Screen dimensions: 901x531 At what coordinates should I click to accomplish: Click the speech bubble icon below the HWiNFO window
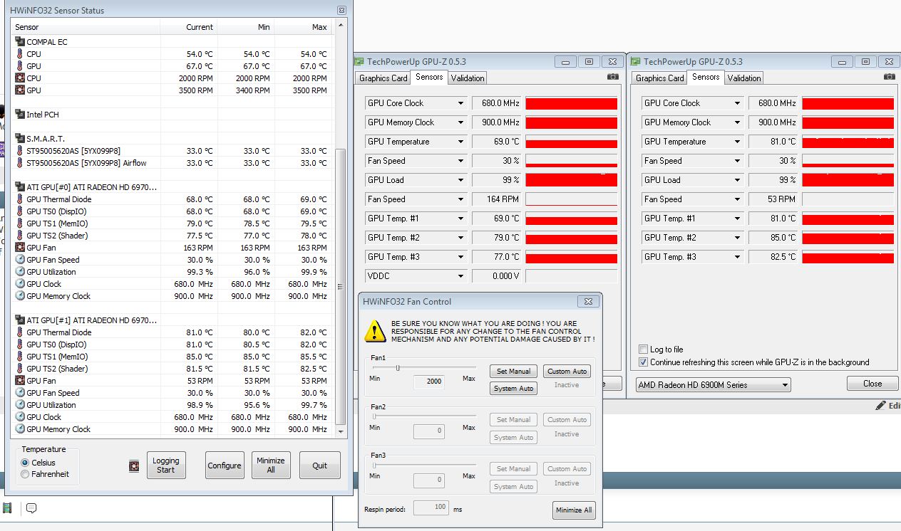coord(31,508)
